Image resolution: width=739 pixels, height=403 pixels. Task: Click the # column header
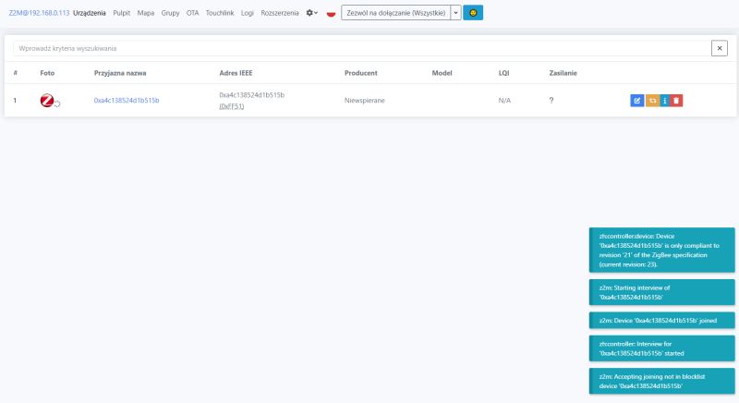pos(16,73)
